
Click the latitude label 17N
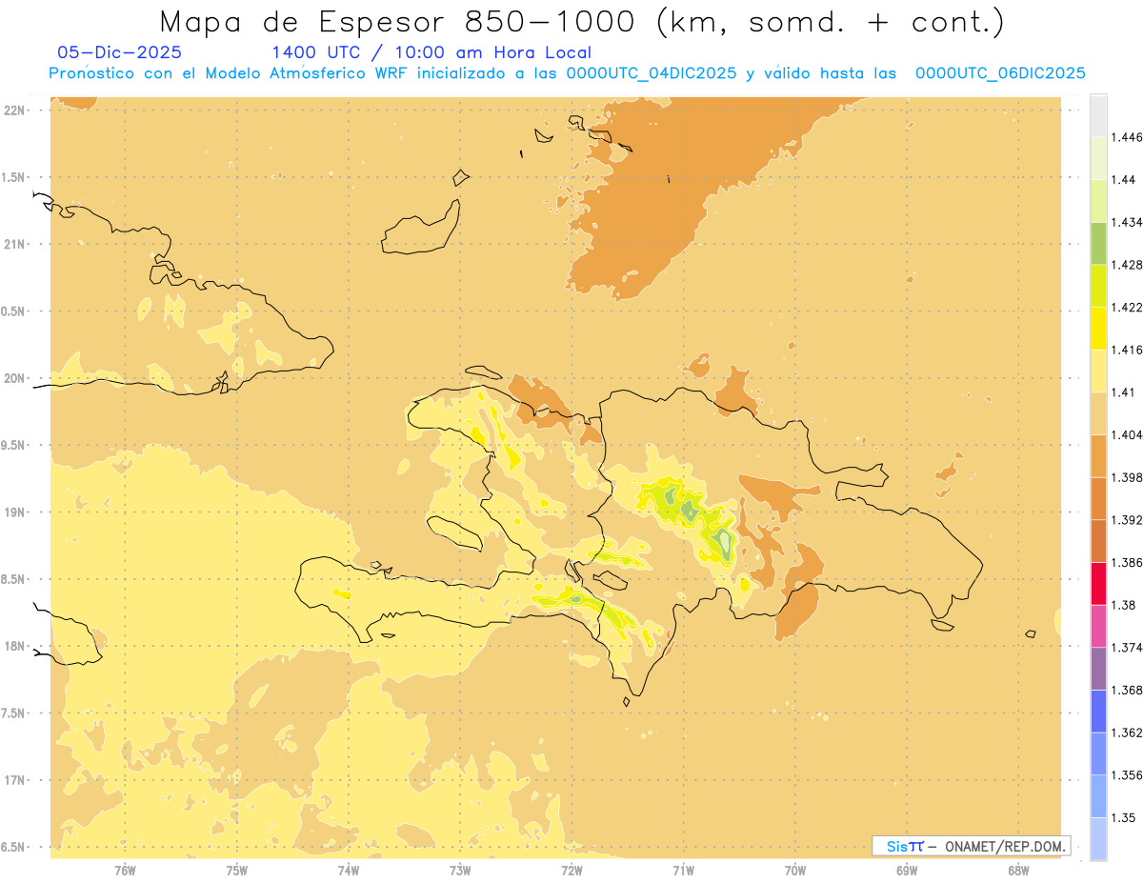[15, 780]
